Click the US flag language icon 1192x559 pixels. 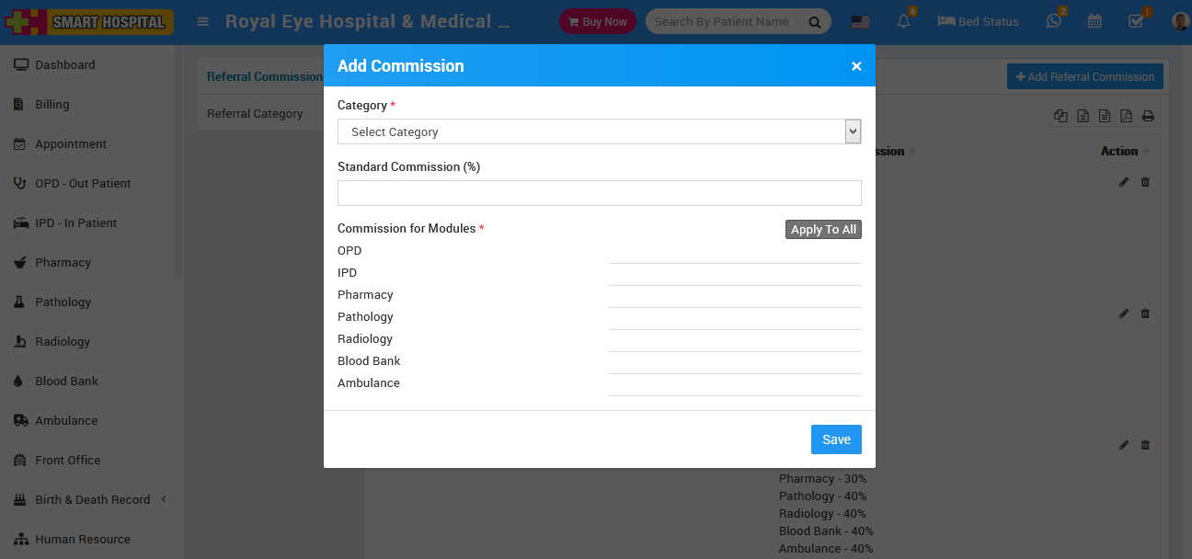pyautogui.click(x=860, y=22)
